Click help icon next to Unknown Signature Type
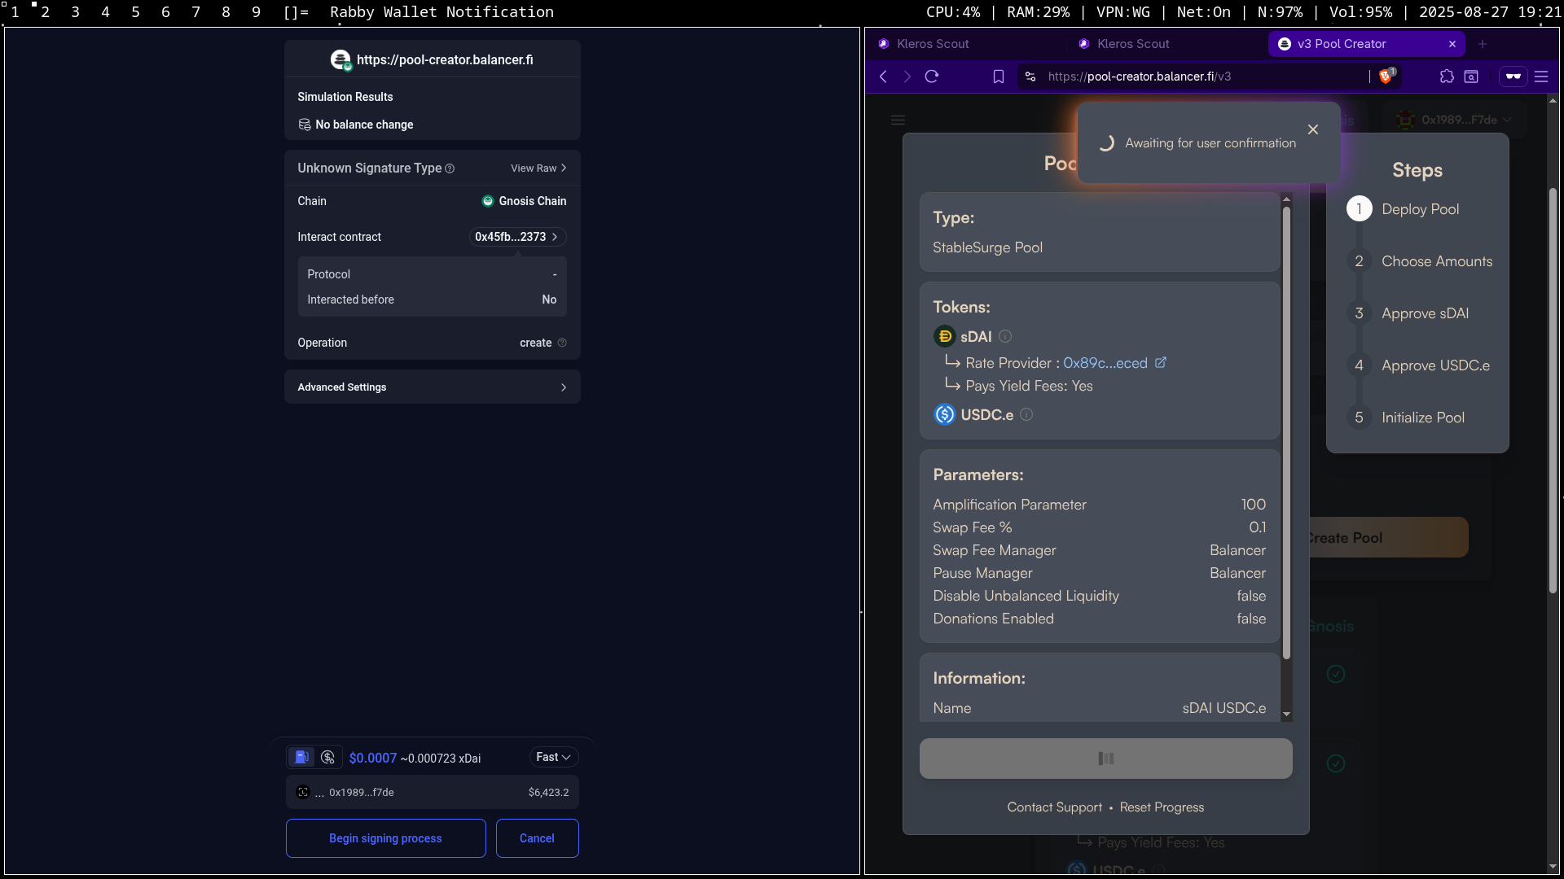This screenshot has width=1564, height=879. pyautogui.click(x=450, y=168)
